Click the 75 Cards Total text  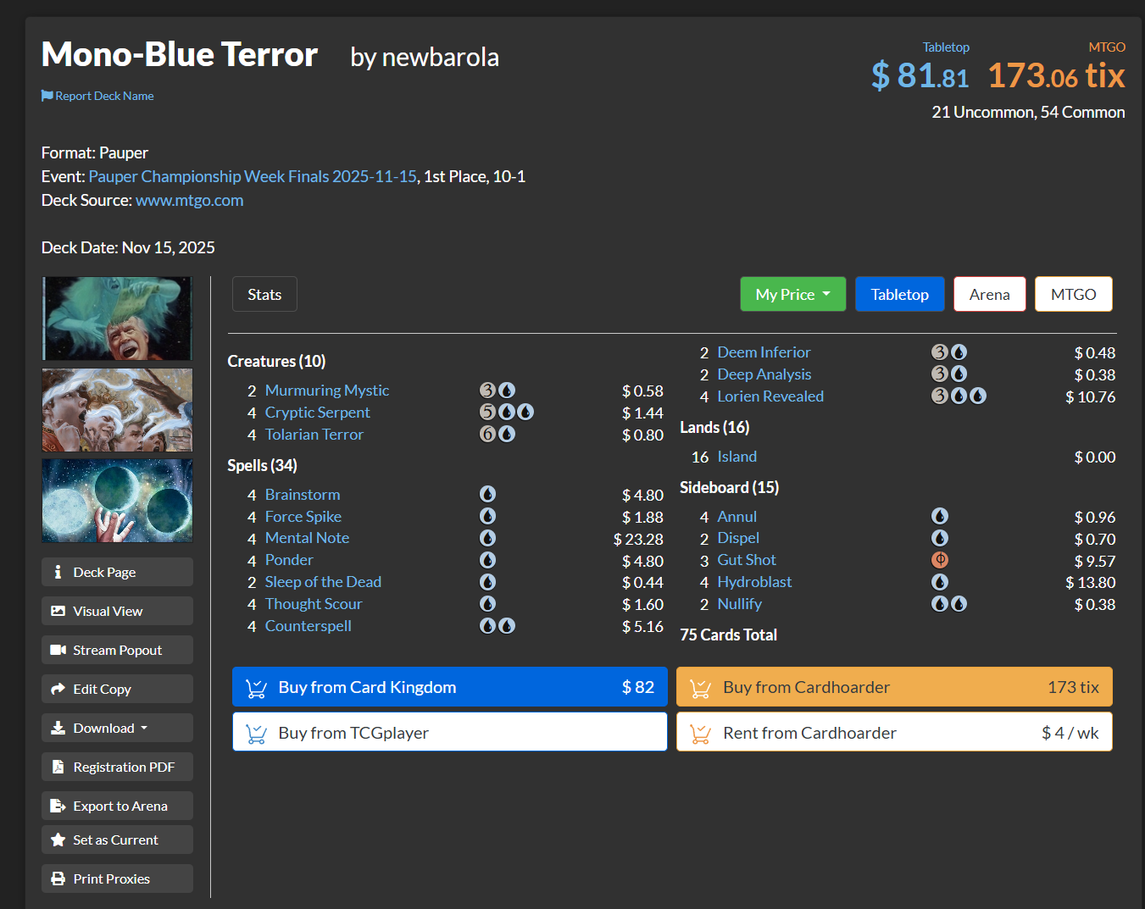pos(728,635)
